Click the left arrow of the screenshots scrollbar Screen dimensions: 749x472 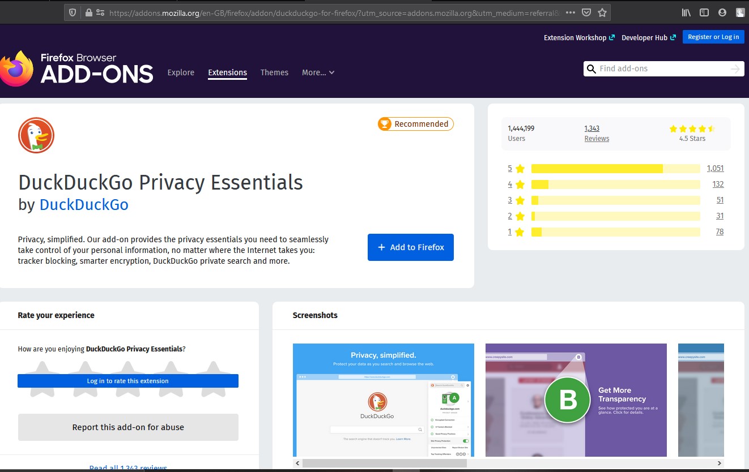click(297, 463)
